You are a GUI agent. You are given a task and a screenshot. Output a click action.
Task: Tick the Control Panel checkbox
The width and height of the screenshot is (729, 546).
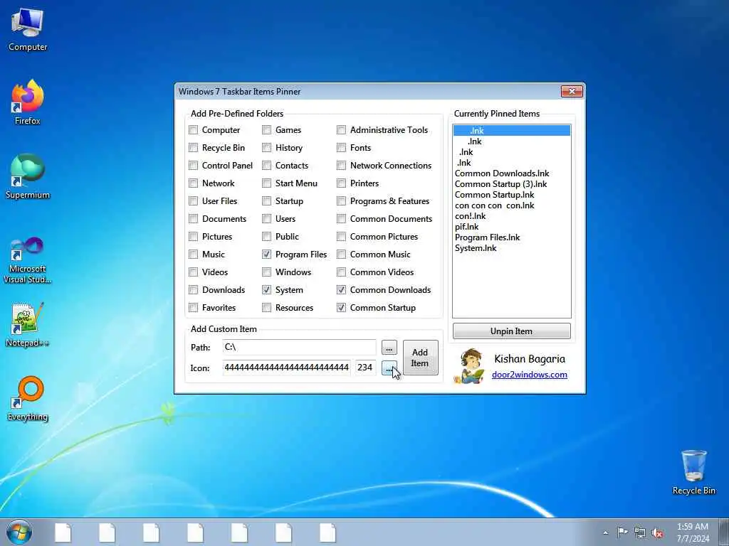194,165
